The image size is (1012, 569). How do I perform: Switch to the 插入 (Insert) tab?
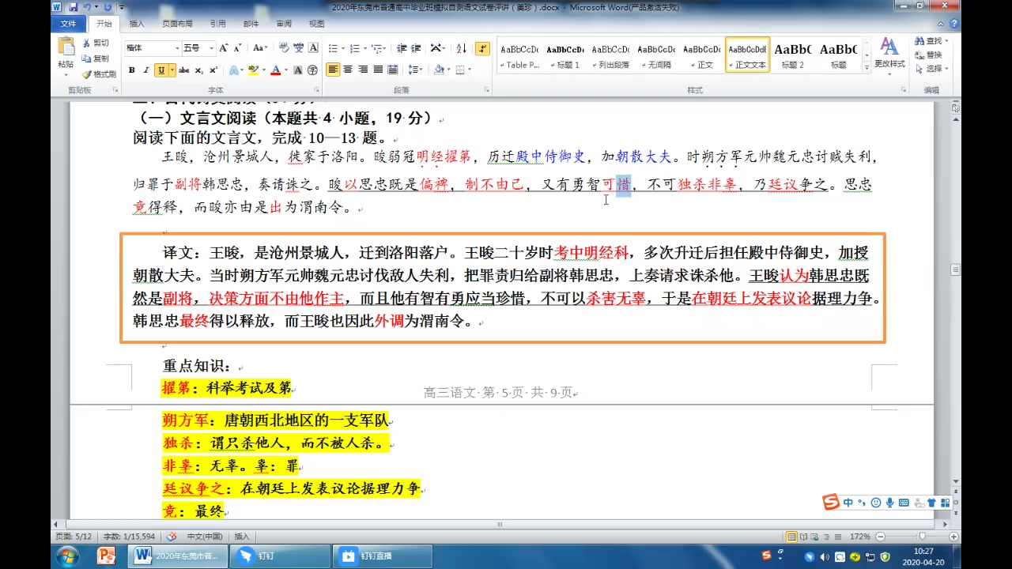pyautogui.click(x=137, y=24)
